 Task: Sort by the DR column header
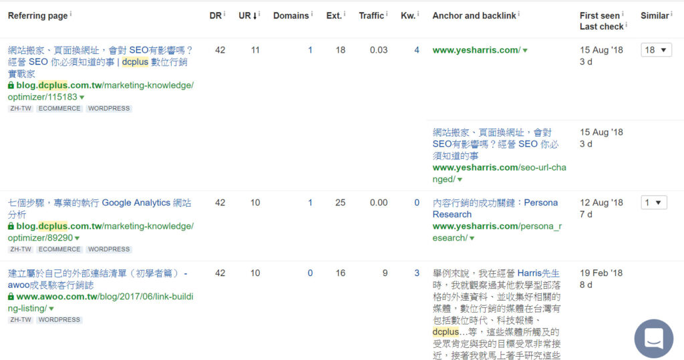click(215, 15)
